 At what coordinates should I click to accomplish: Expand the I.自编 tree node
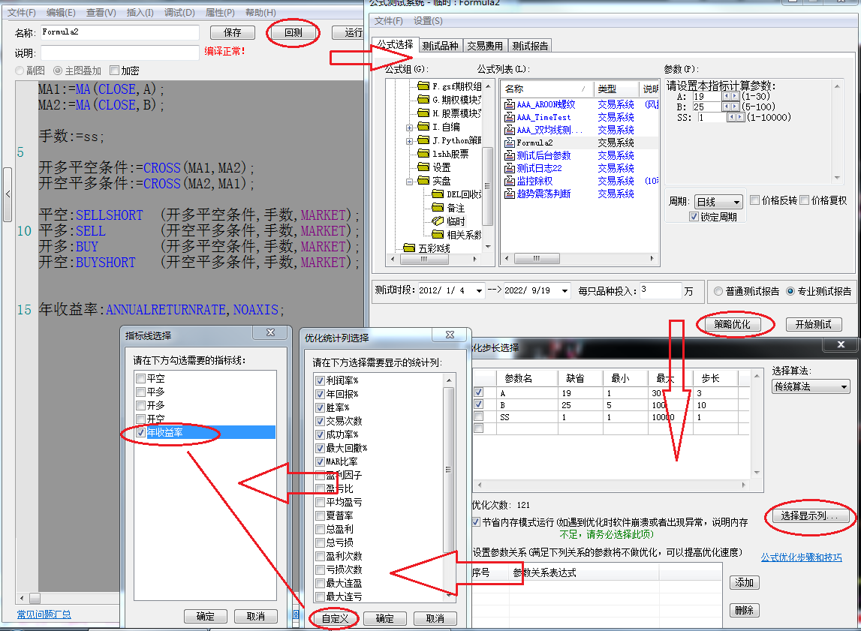tap(410, 128)
